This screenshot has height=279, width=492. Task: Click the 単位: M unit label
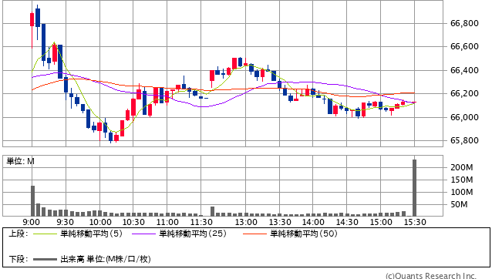(20, 161)
